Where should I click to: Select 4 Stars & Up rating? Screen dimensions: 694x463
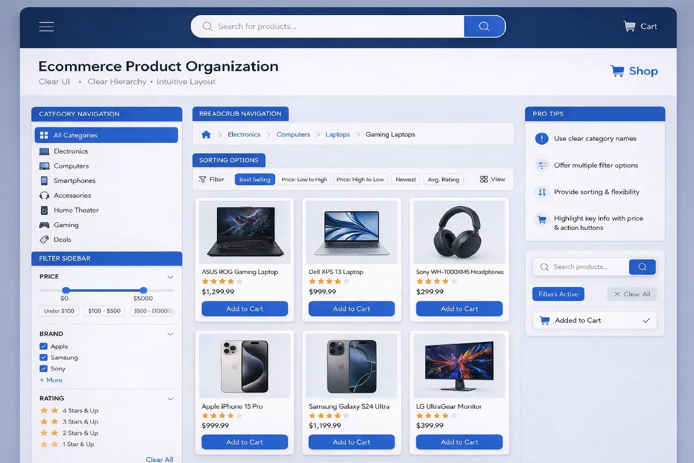[69, 410]
